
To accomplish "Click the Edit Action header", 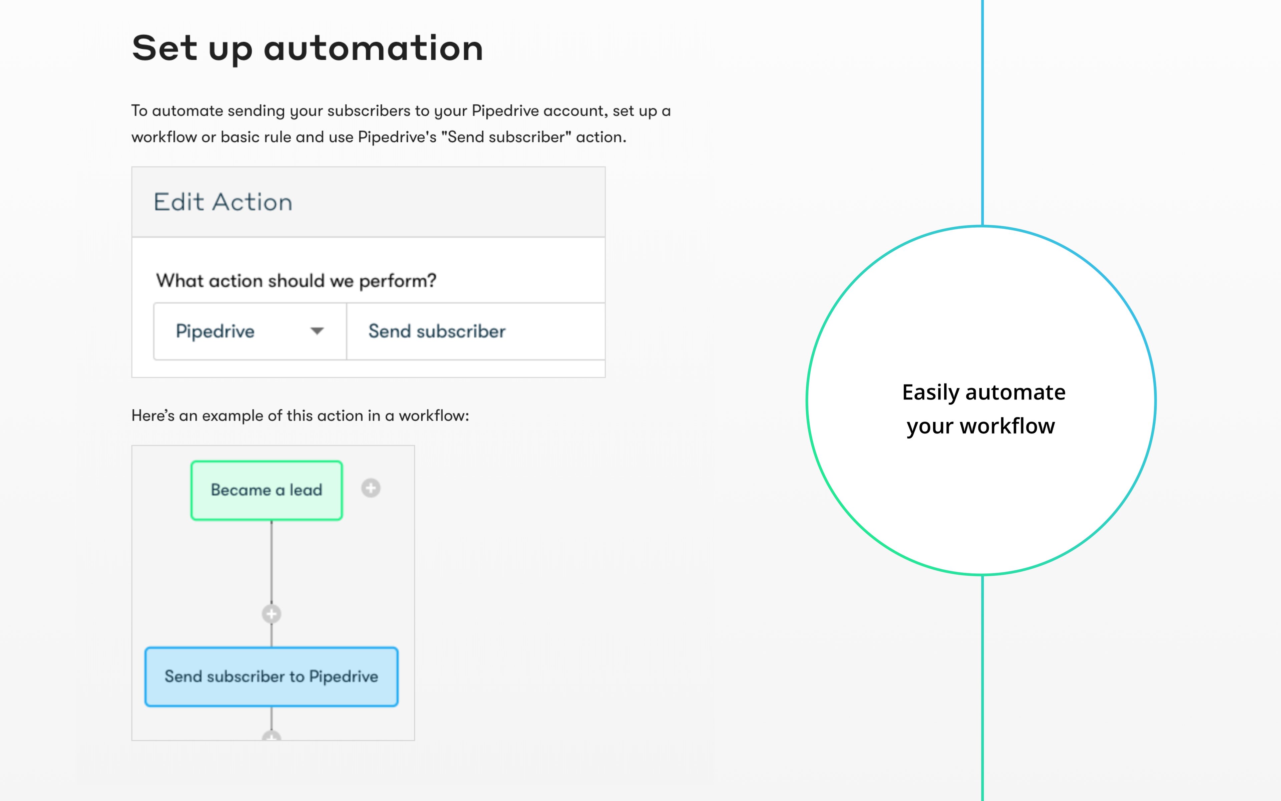I will [223, 202].
